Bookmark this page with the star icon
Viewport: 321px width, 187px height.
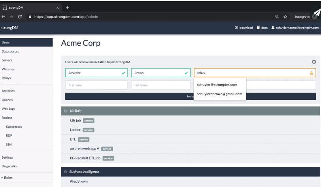285,17
